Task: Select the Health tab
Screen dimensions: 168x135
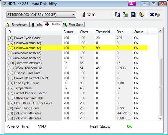Action: pos(52,24)
